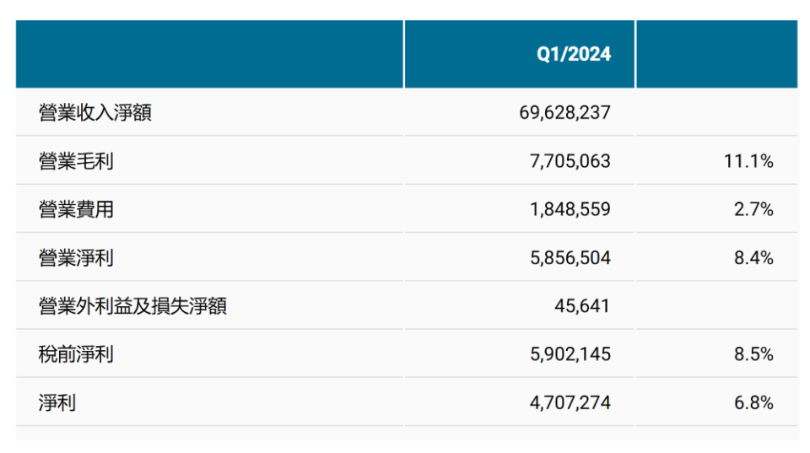Viewport: 810px width, 453px height.
Task: Select the 營業毛利 row label
Action: pos(76,161)
